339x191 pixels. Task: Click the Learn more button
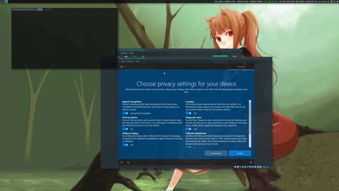pos(216,153)
